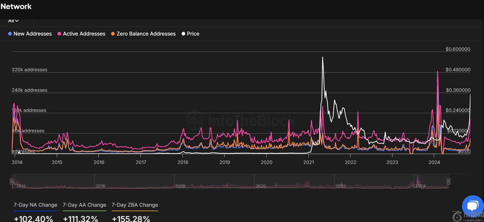The height and width of the screenshot is (222, 484).
Task: Click the $0.600000 price axis label
Action: (458, 49)
